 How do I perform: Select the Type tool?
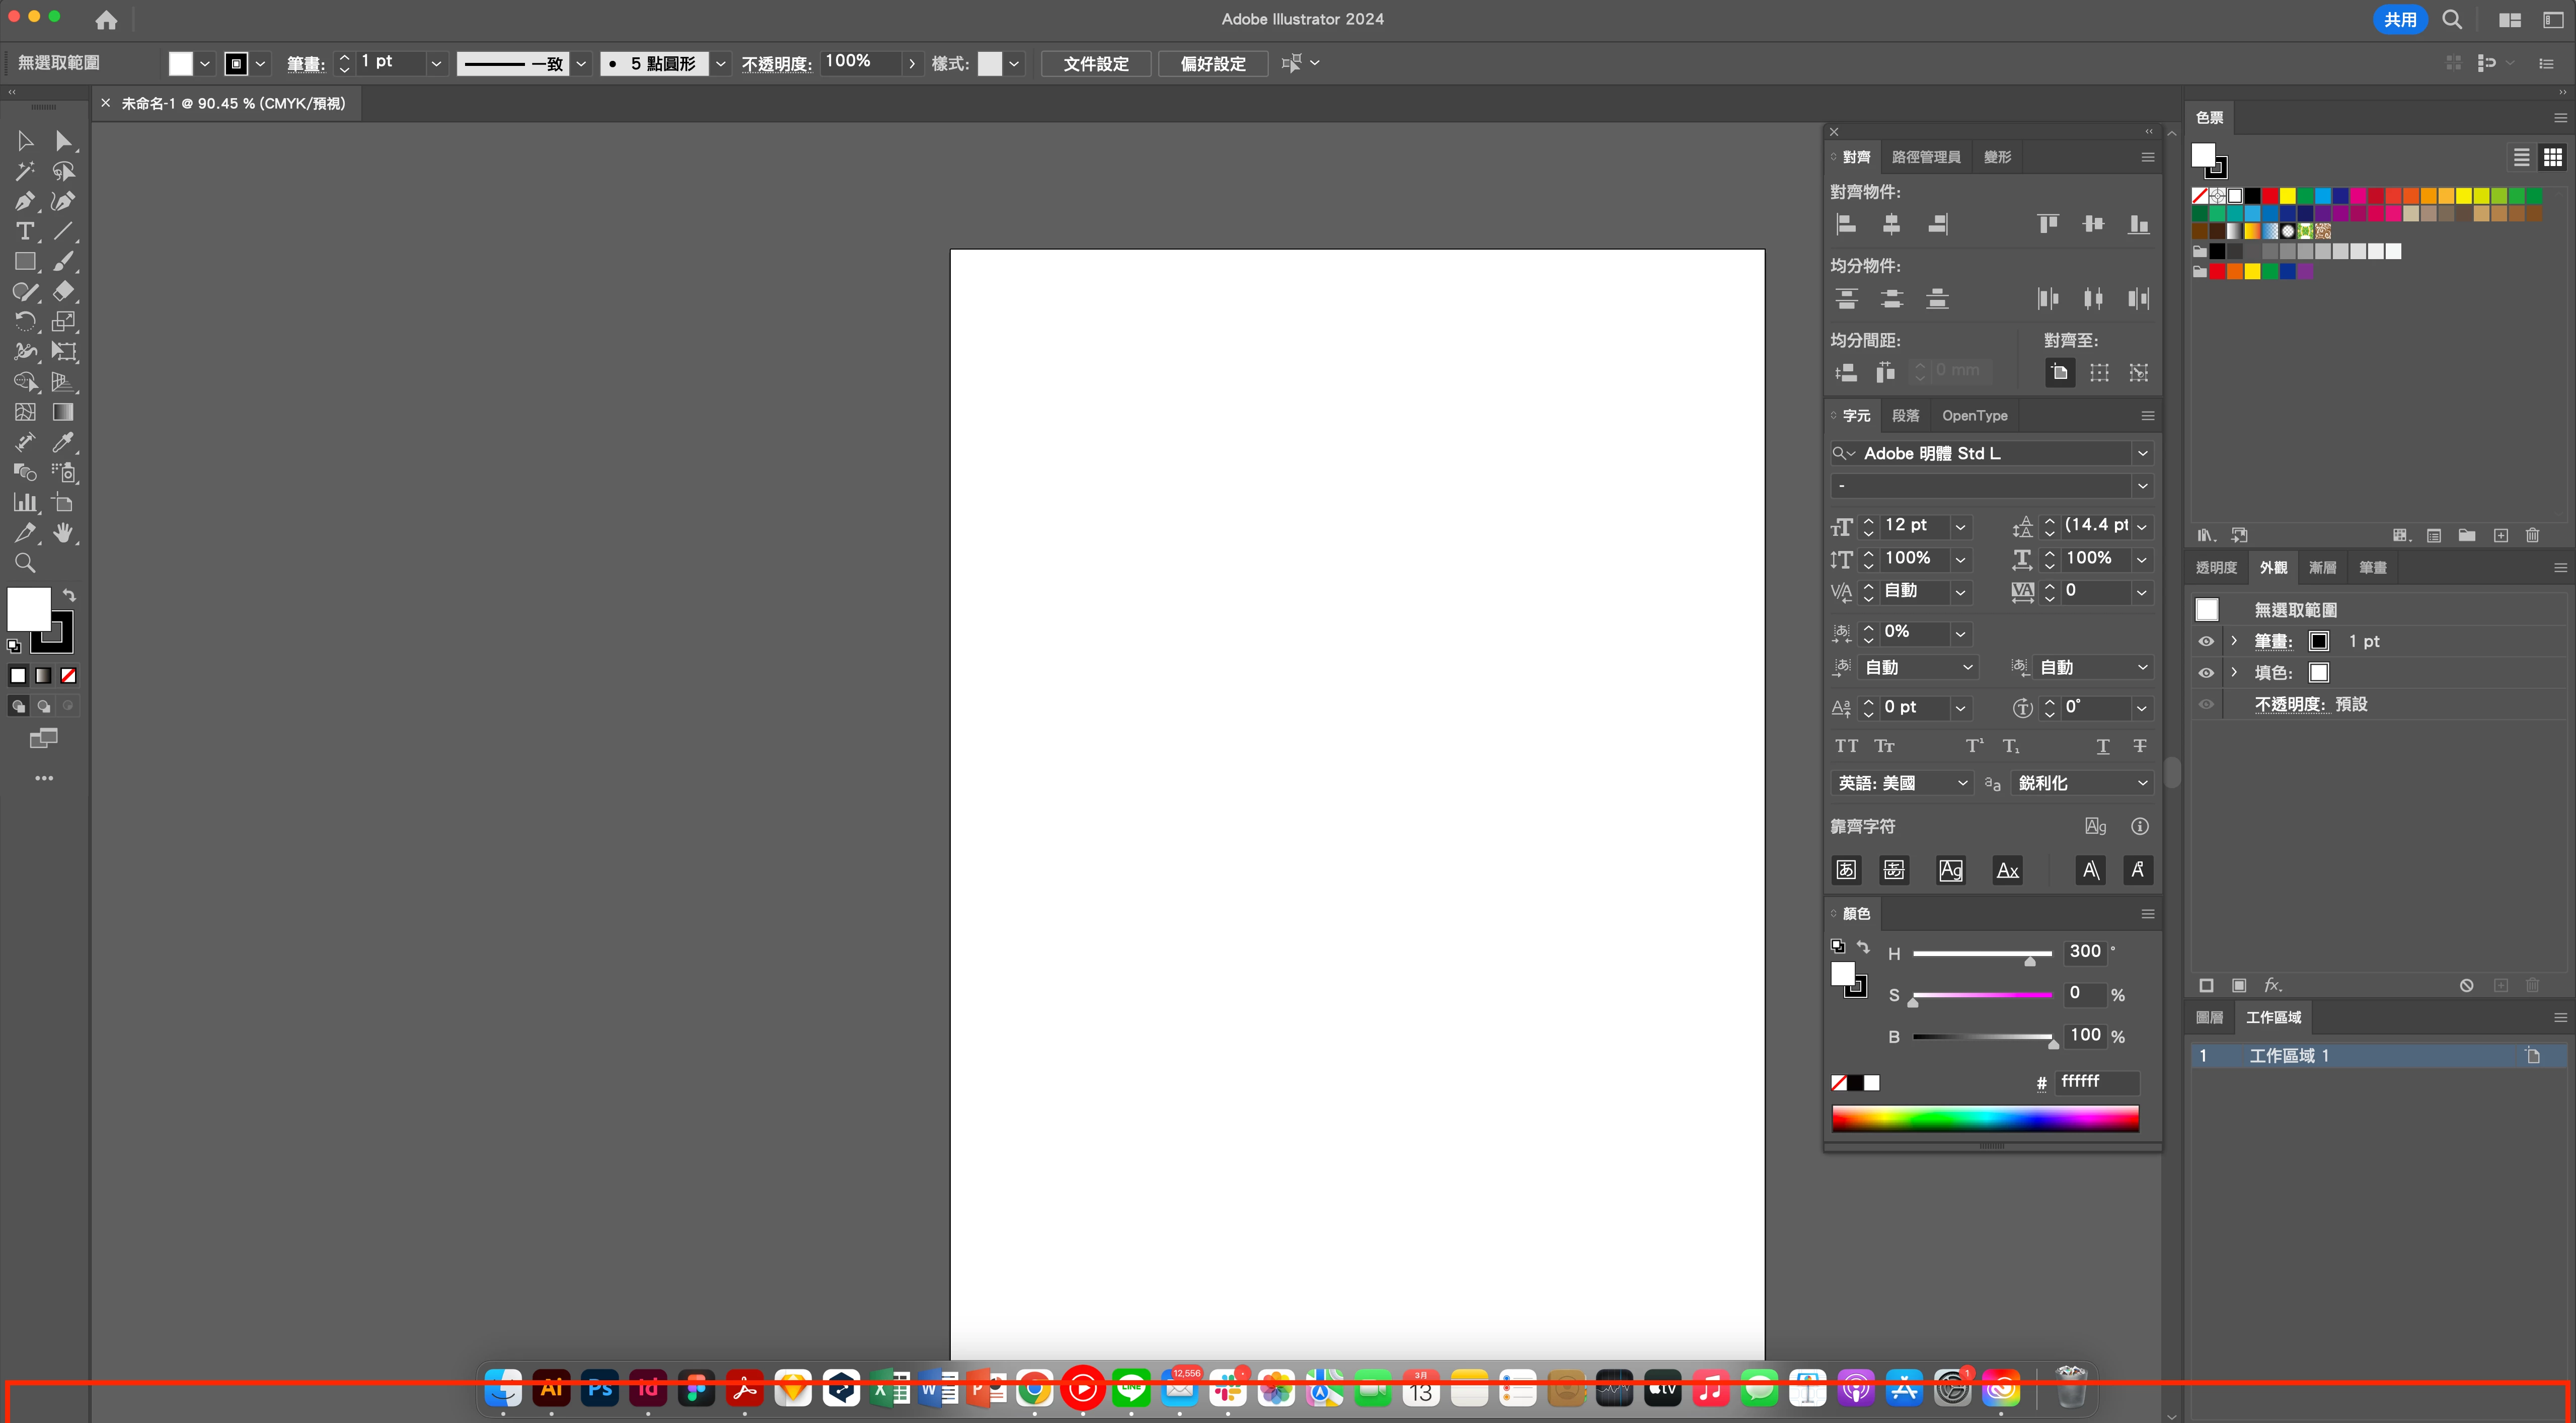tap(24, 231)
